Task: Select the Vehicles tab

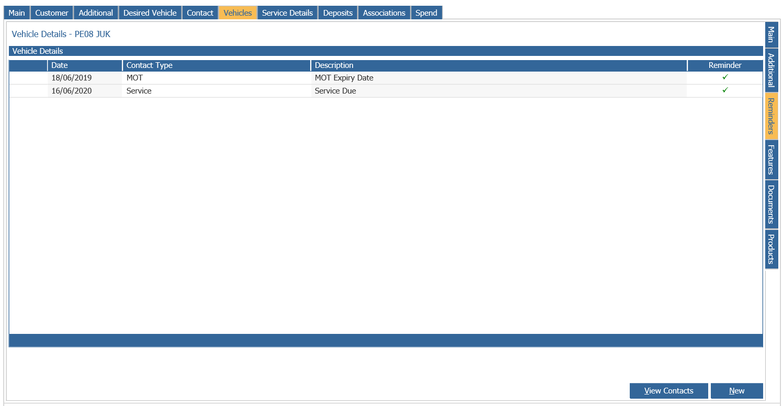Action: tap(238, 13)
